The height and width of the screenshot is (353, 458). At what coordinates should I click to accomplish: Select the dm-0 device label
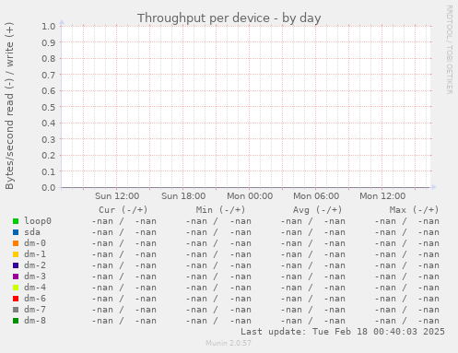(x=35, y=243)
